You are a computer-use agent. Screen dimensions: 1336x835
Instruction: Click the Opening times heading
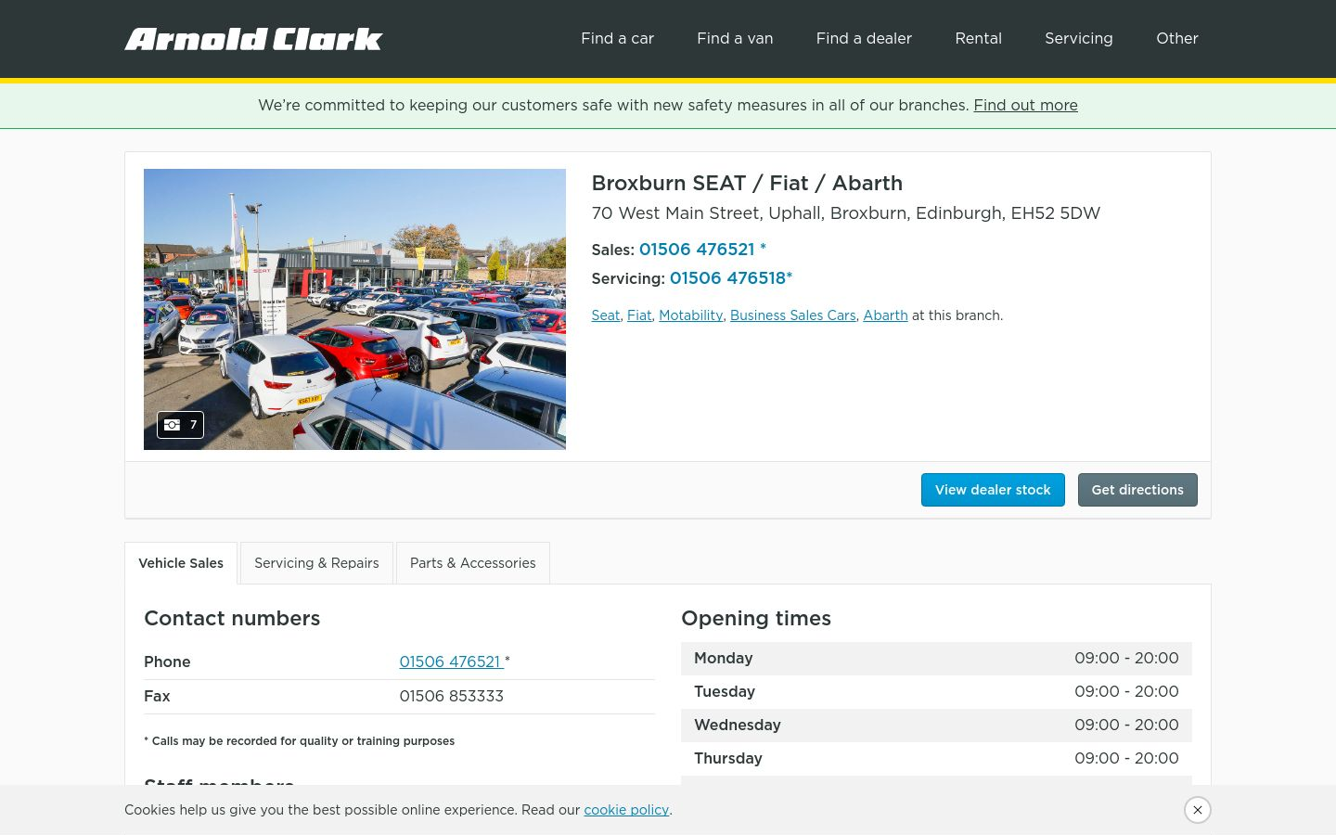click(756, 618)
